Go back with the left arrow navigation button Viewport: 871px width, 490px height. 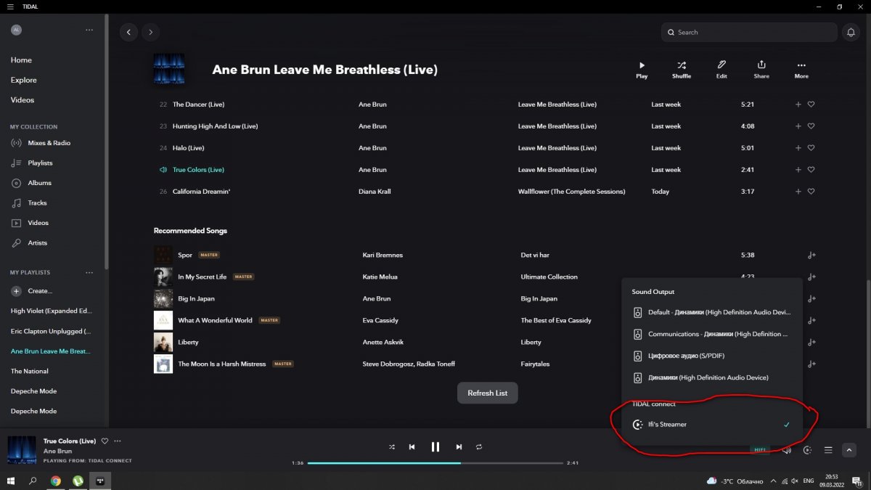click(129, 32)
